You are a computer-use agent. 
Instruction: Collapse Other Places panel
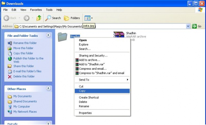pyautogui.click(x=48, y=88)
